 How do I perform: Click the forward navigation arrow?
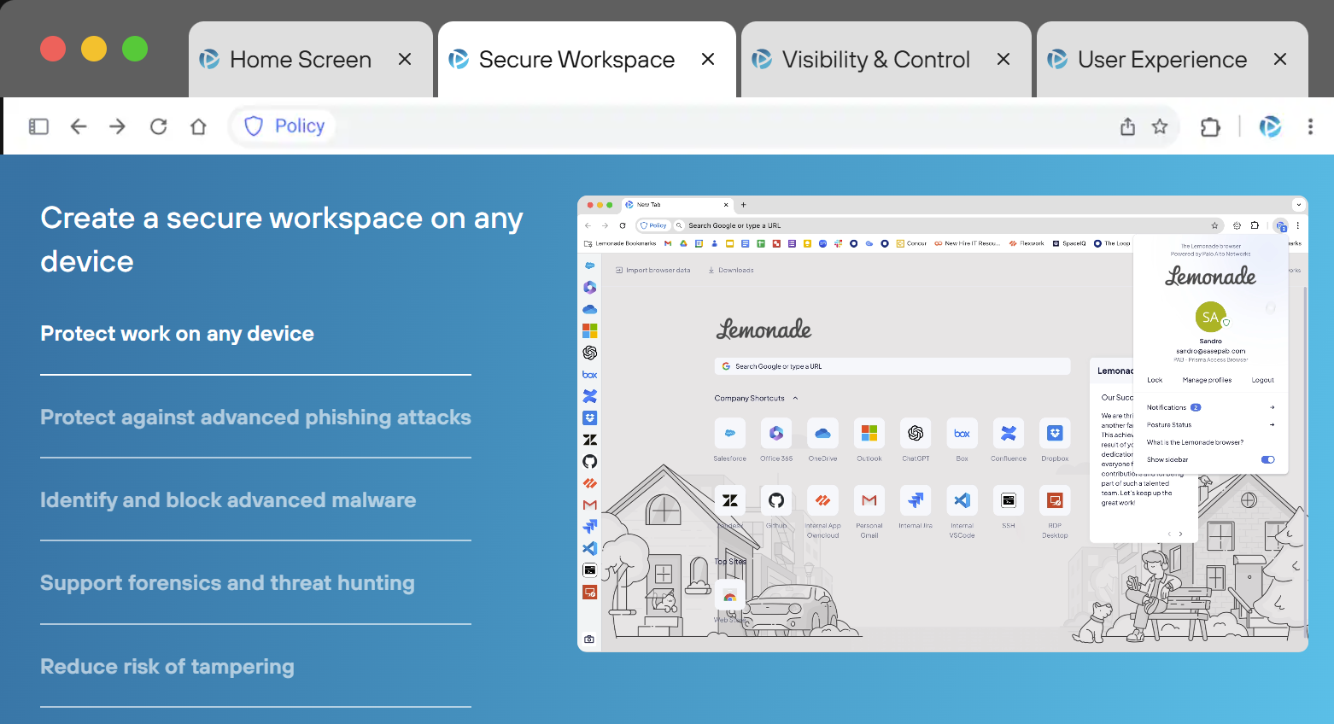tap(118, 126)
